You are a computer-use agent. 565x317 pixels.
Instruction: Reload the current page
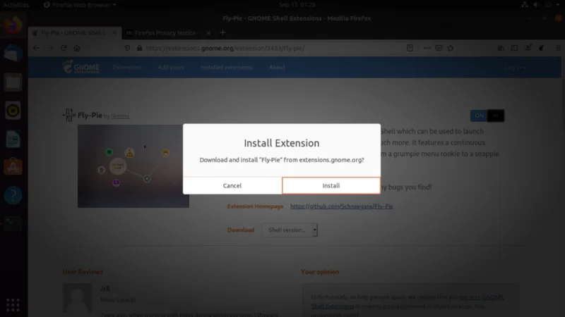pos(64,48)
